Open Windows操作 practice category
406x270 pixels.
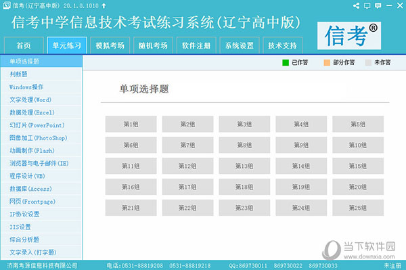click(x=41, y=87)
